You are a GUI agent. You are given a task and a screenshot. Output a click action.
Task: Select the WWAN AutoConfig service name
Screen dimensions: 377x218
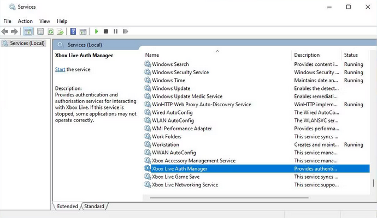pos(174,153)
